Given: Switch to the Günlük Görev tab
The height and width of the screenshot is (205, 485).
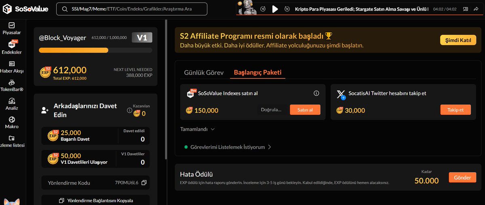Looking at the screenshot, I should click(x=204, y=72).
